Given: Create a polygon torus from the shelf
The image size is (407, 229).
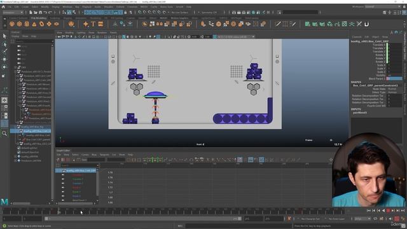Looking at the screenshot, I should coord(41,24).
